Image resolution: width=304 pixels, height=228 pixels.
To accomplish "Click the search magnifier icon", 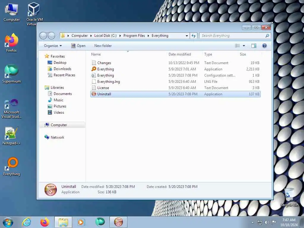I will tap(267, 36).
